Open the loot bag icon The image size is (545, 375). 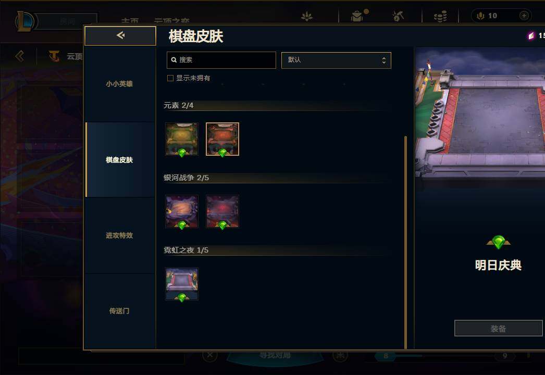[x=356, y=16]
